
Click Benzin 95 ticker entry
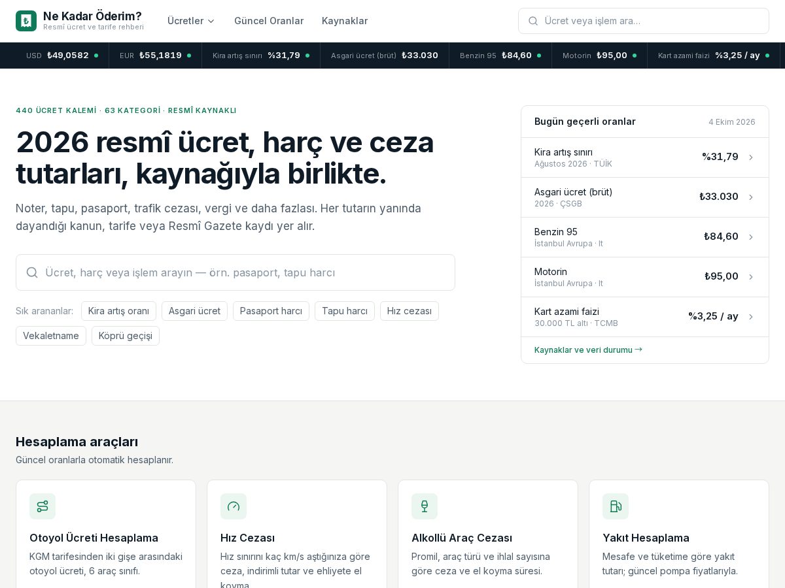500,56
